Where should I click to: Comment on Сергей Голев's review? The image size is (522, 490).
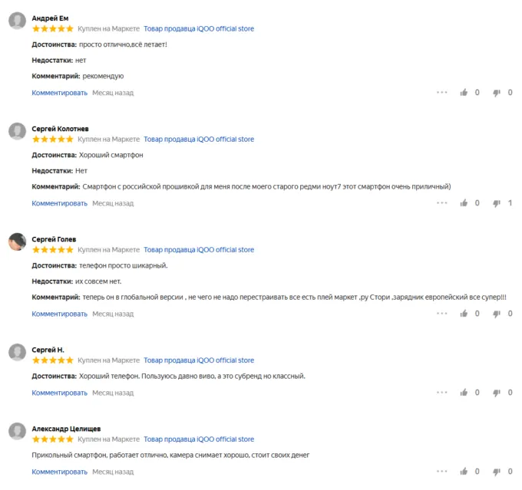(x=60, y=314)
